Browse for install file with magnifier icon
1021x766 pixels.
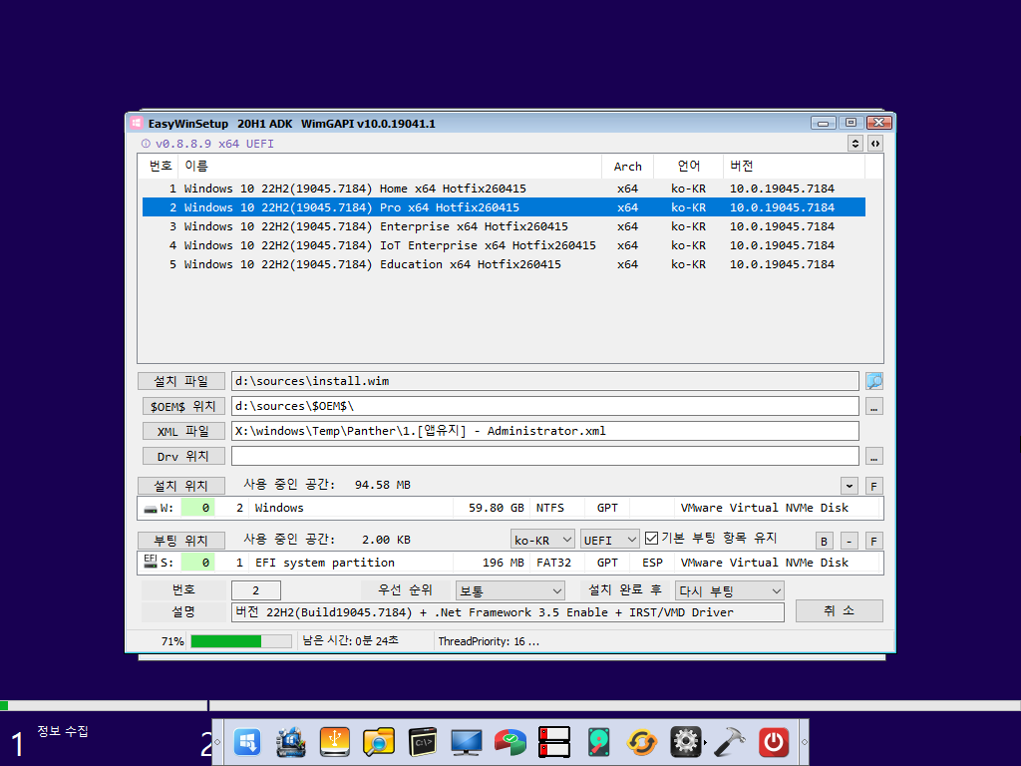[873, 381]
